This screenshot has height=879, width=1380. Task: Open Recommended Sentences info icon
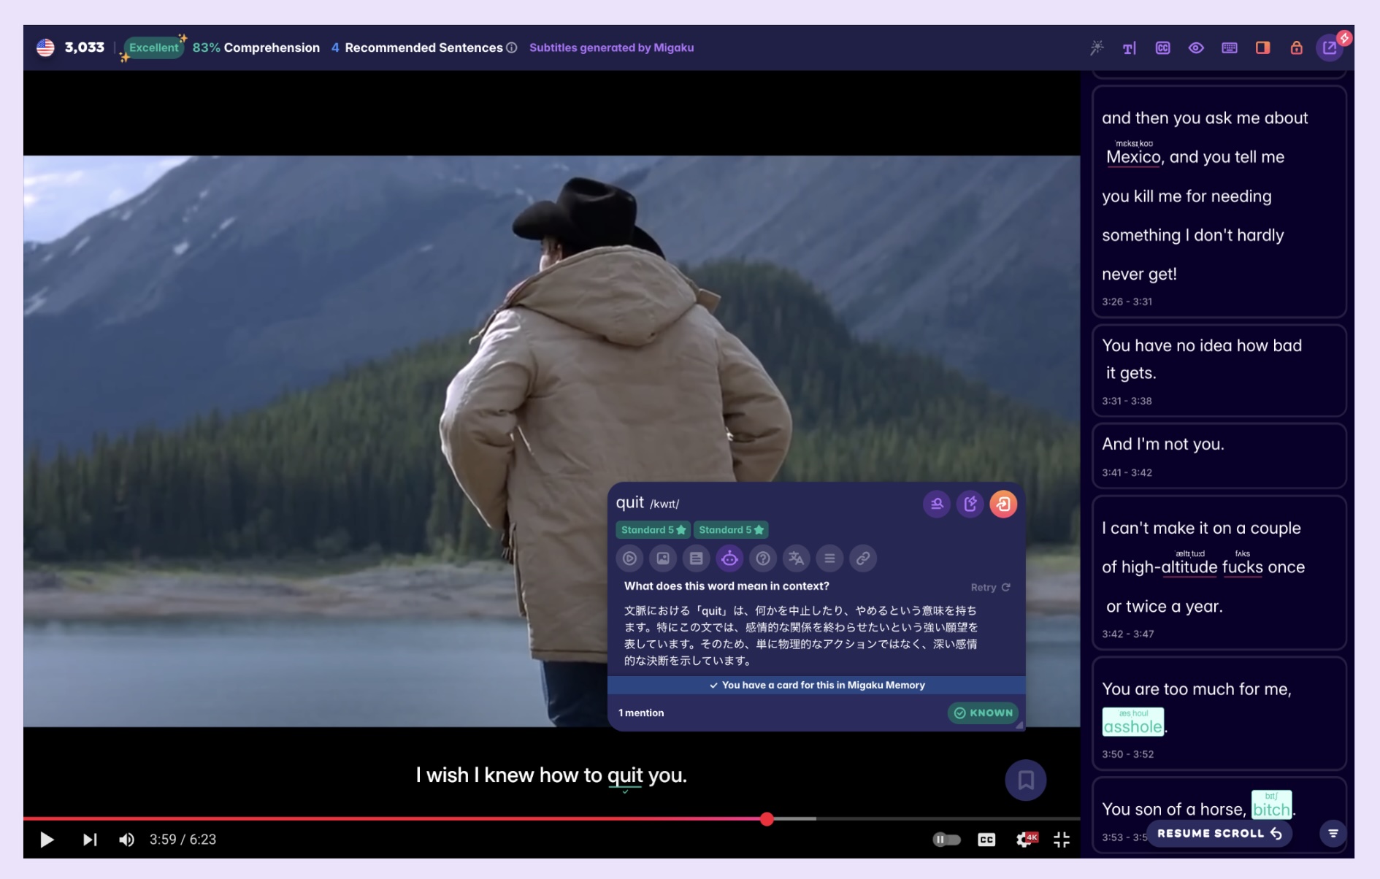click(x=512, y=47)
